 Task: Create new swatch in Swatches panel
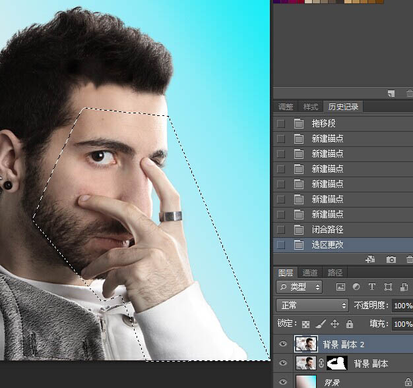(391, 94)
